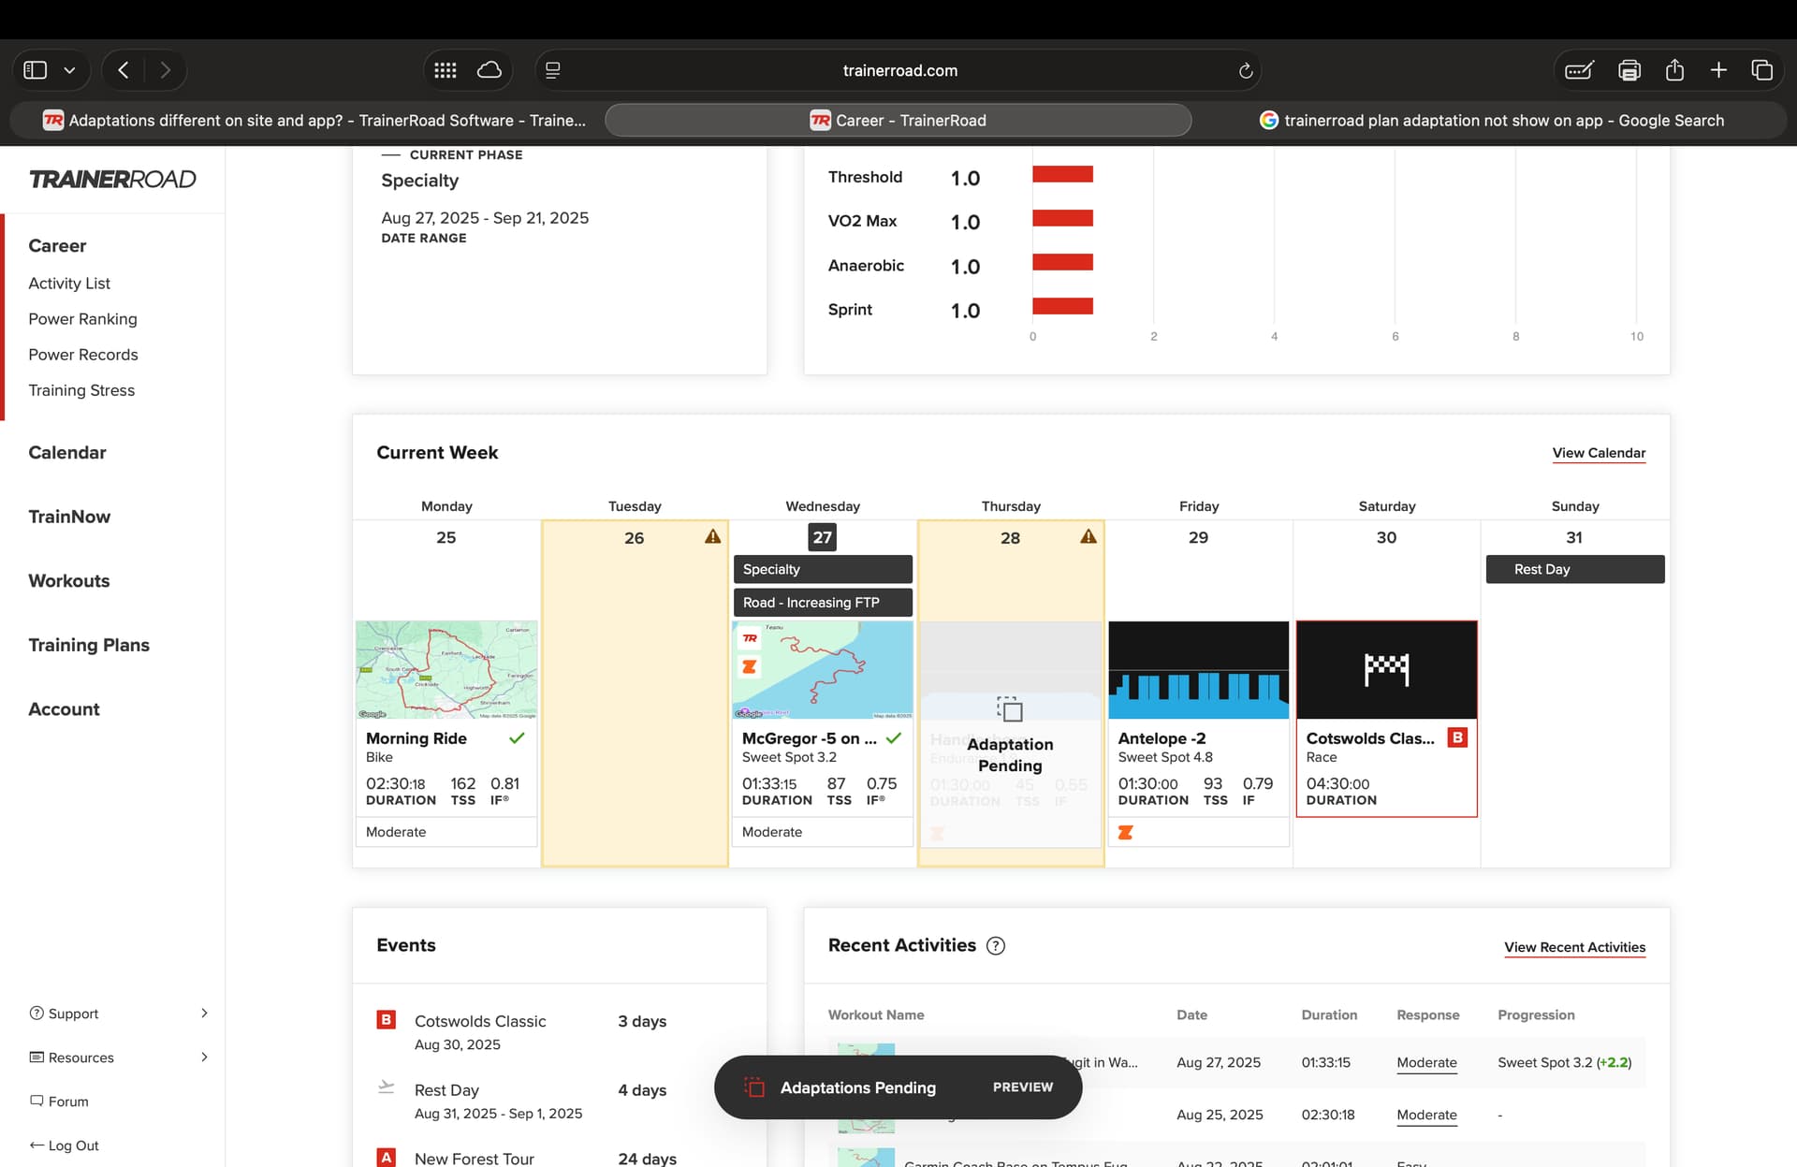Open Training Plans in the sidebar
Image resolution: width=1797 pixels, height=1167 pixels.
(x=89, y=645)
